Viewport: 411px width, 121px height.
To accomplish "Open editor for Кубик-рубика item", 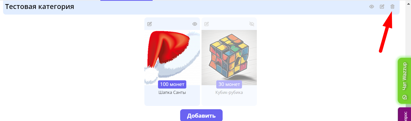I will (x=207, y=24).
